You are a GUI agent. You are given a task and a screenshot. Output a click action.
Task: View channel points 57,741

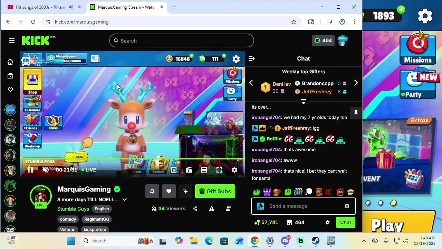(266, 222)
